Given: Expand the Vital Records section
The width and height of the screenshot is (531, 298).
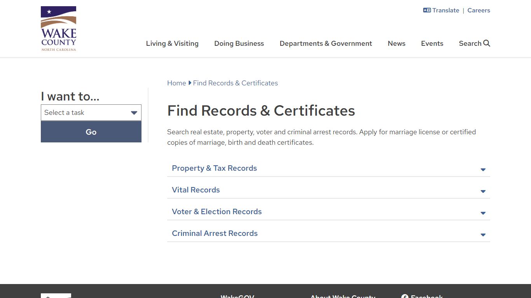Looking at the screenshot, I should (328, 190).
